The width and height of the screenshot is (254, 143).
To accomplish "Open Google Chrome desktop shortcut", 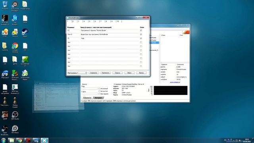I will click(x=15, y=48).
